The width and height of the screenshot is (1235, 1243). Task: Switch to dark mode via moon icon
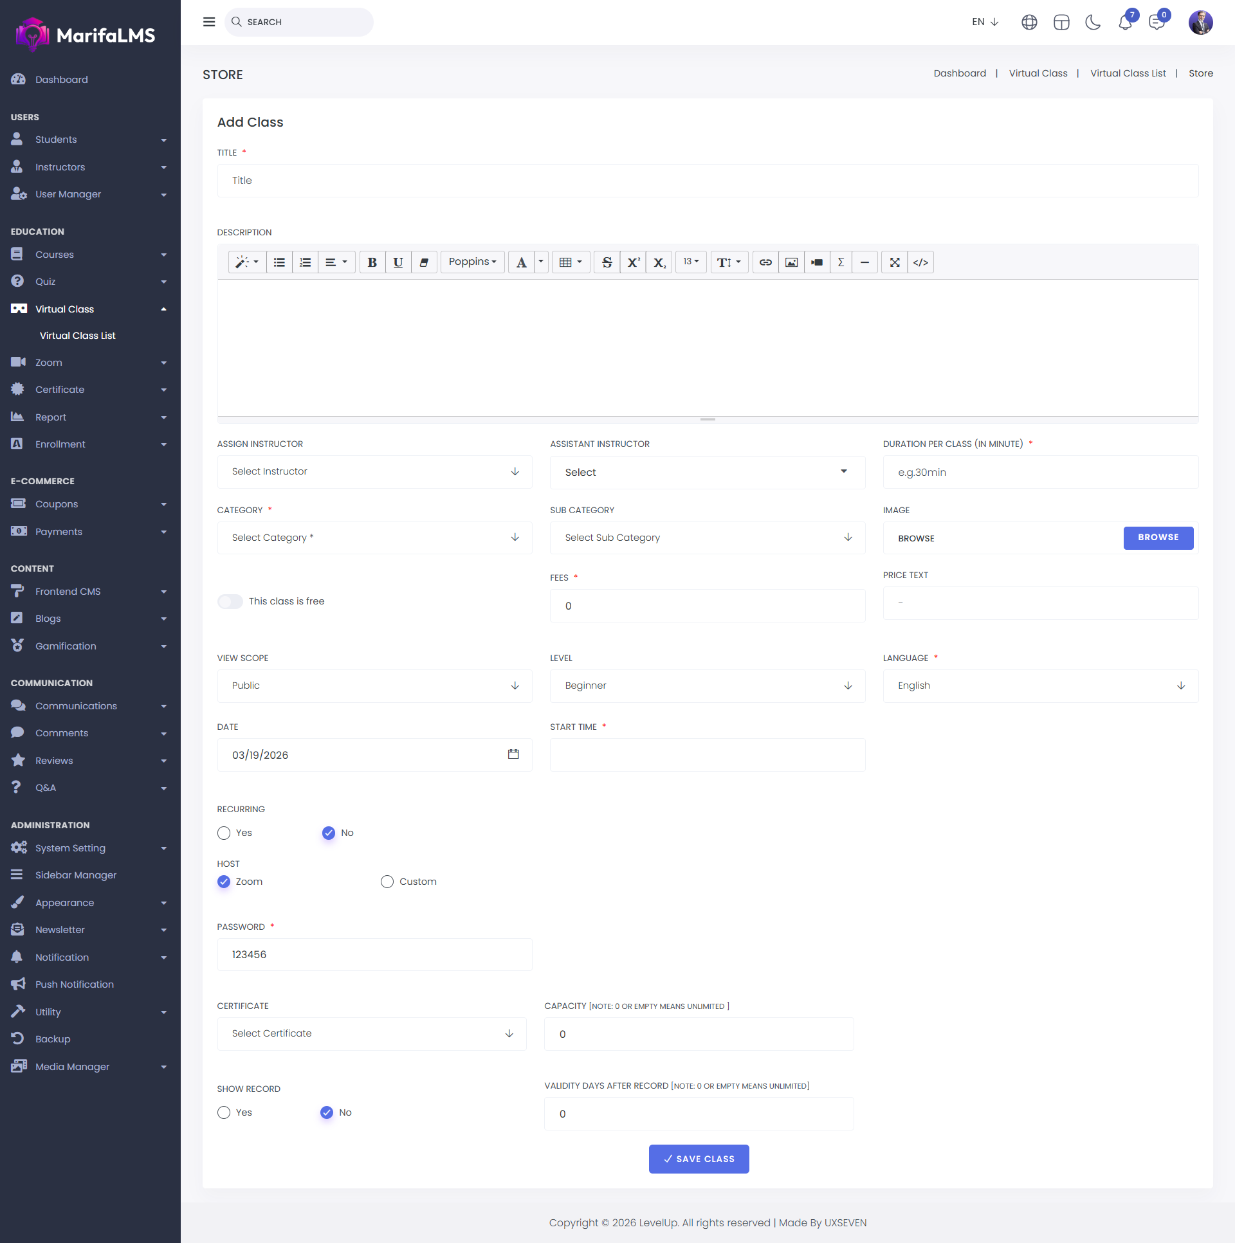click(x=1093, y=23)
